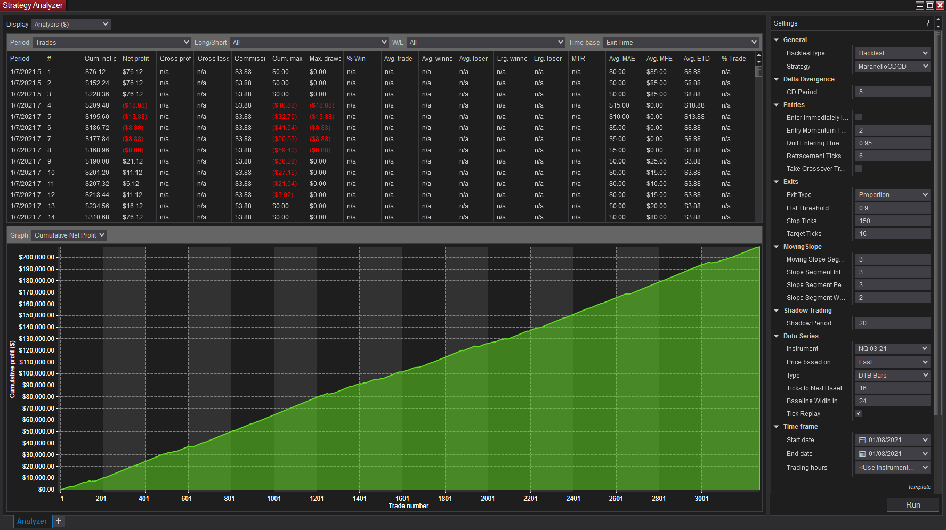Select the $310.68 cumulative profit cell
The image size is (946, 530).
[100, 217]
